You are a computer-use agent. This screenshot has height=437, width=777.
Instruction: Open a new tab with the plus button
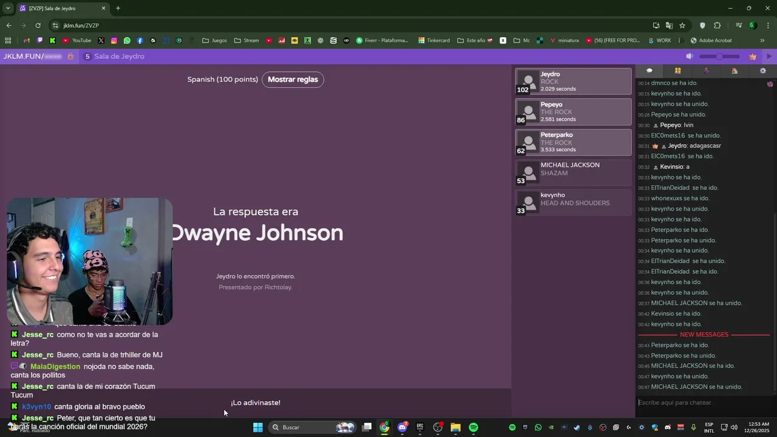(x=118, y=8)
